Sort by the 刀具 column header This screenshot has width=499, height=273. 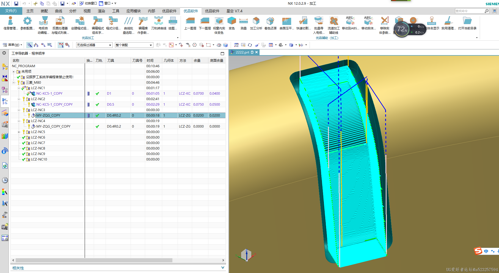click(118, 60)
